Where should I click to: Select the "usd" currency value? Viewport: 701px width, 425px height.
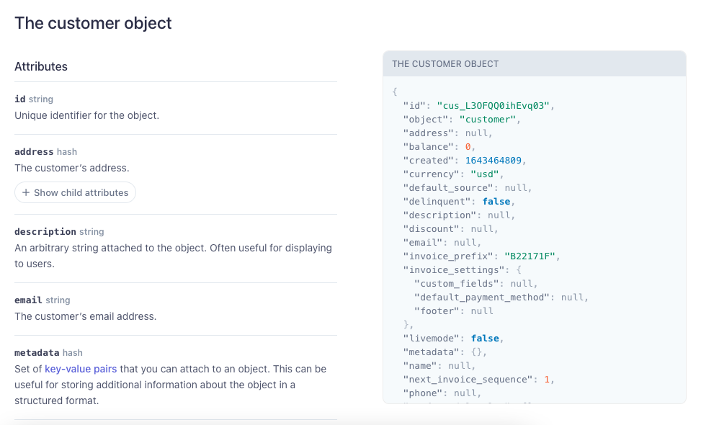(485, 174)
